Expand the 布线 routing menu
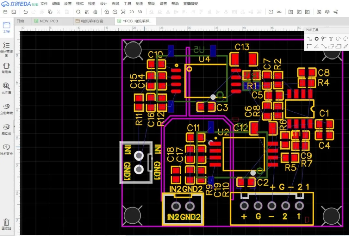349x236 pixels. [116, 4]
